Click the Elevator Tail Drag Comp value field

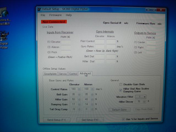coord(73,109)
